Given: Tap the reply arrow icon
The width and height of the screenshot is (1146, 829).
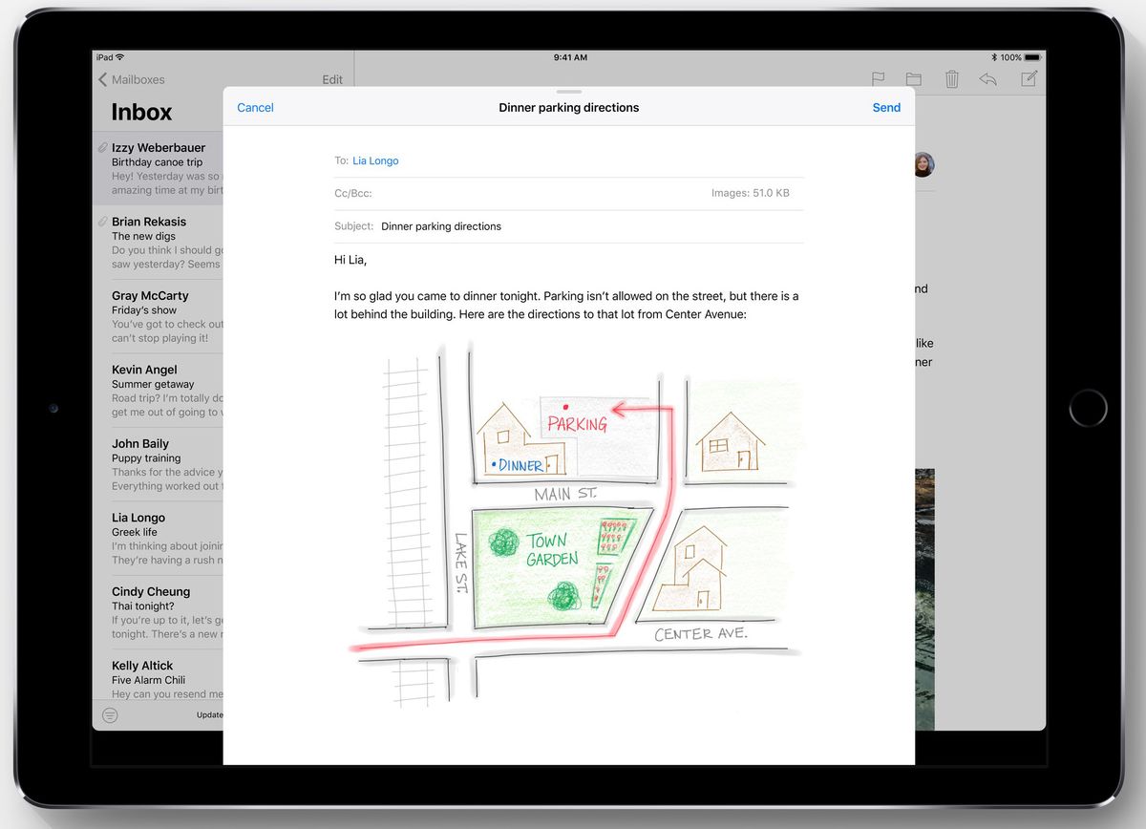Looking at the screenshot, I should pyautogui.click(x=987, y=79).
